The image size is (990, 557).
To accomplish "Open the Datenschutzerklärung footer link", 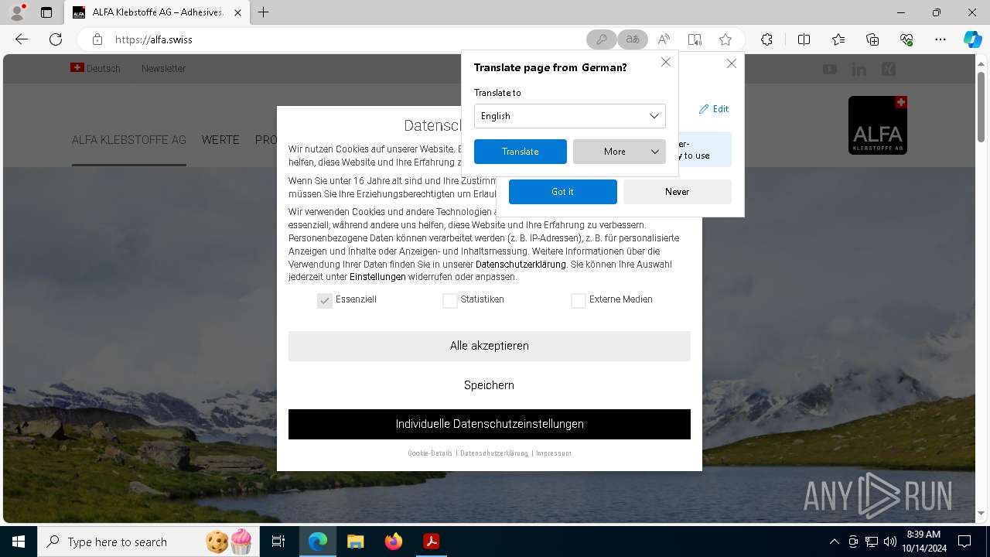I will 494,453.
